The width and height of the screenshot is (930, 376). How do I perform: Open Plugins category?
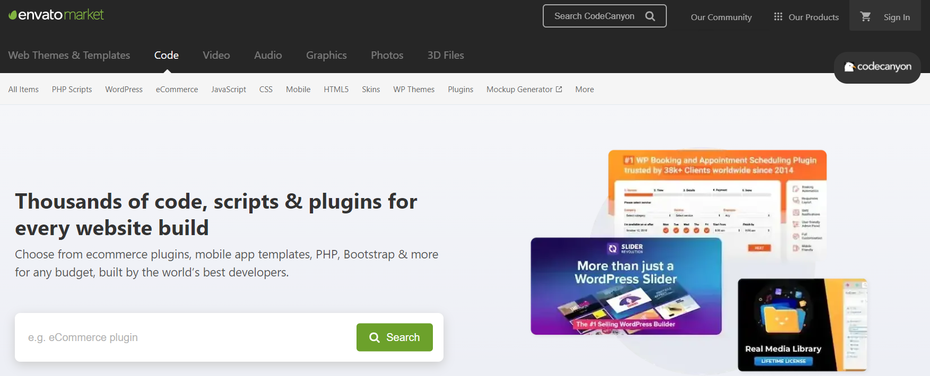pos(460,89)
